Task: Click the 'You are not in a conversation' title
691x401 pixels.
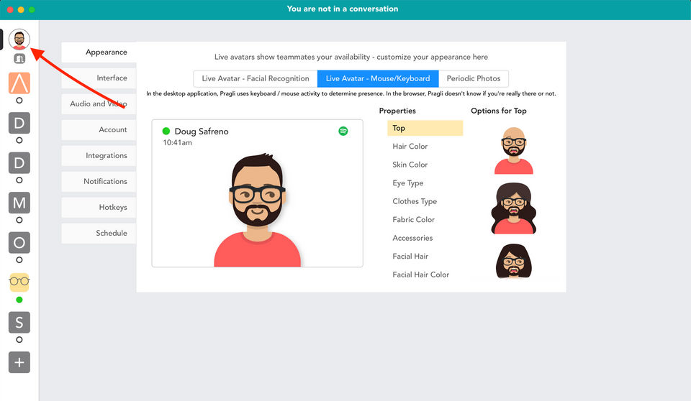Action: pyautogui.click(x=343, y=9)
